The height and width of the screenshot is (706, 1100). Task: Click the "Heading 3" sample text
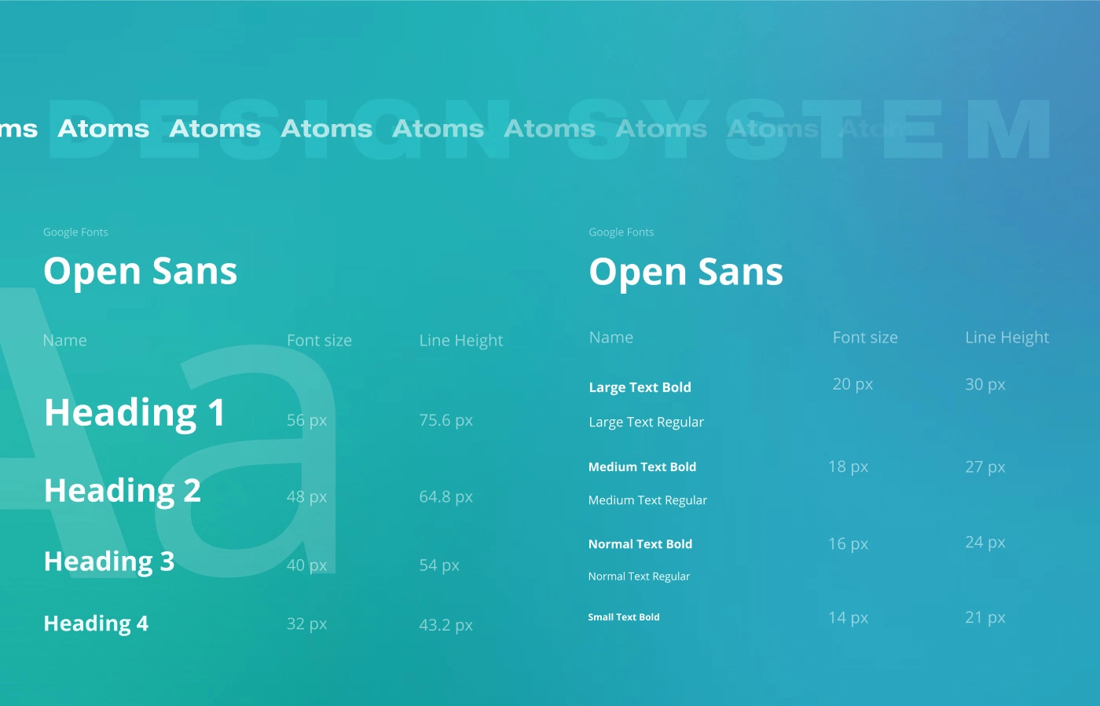point(109,562)
